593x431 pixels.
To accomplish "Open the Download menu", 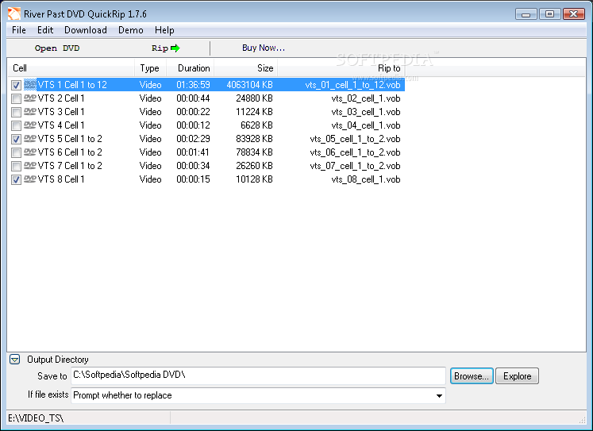I will pos(86,30).
